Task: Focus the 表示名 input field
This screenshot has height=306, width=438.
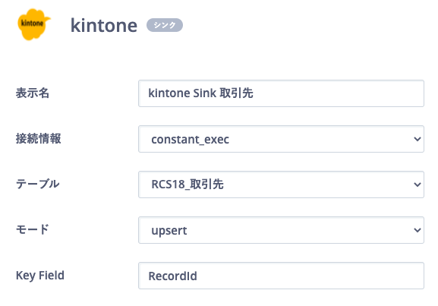Action: 281,93
